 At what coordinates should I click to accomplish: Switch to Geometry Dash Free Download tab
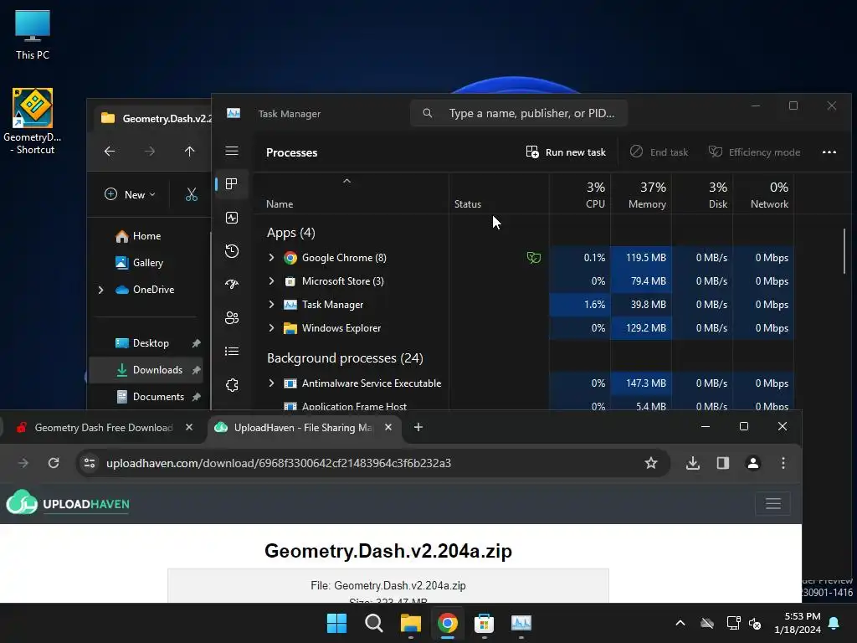(x=104, y=428)
